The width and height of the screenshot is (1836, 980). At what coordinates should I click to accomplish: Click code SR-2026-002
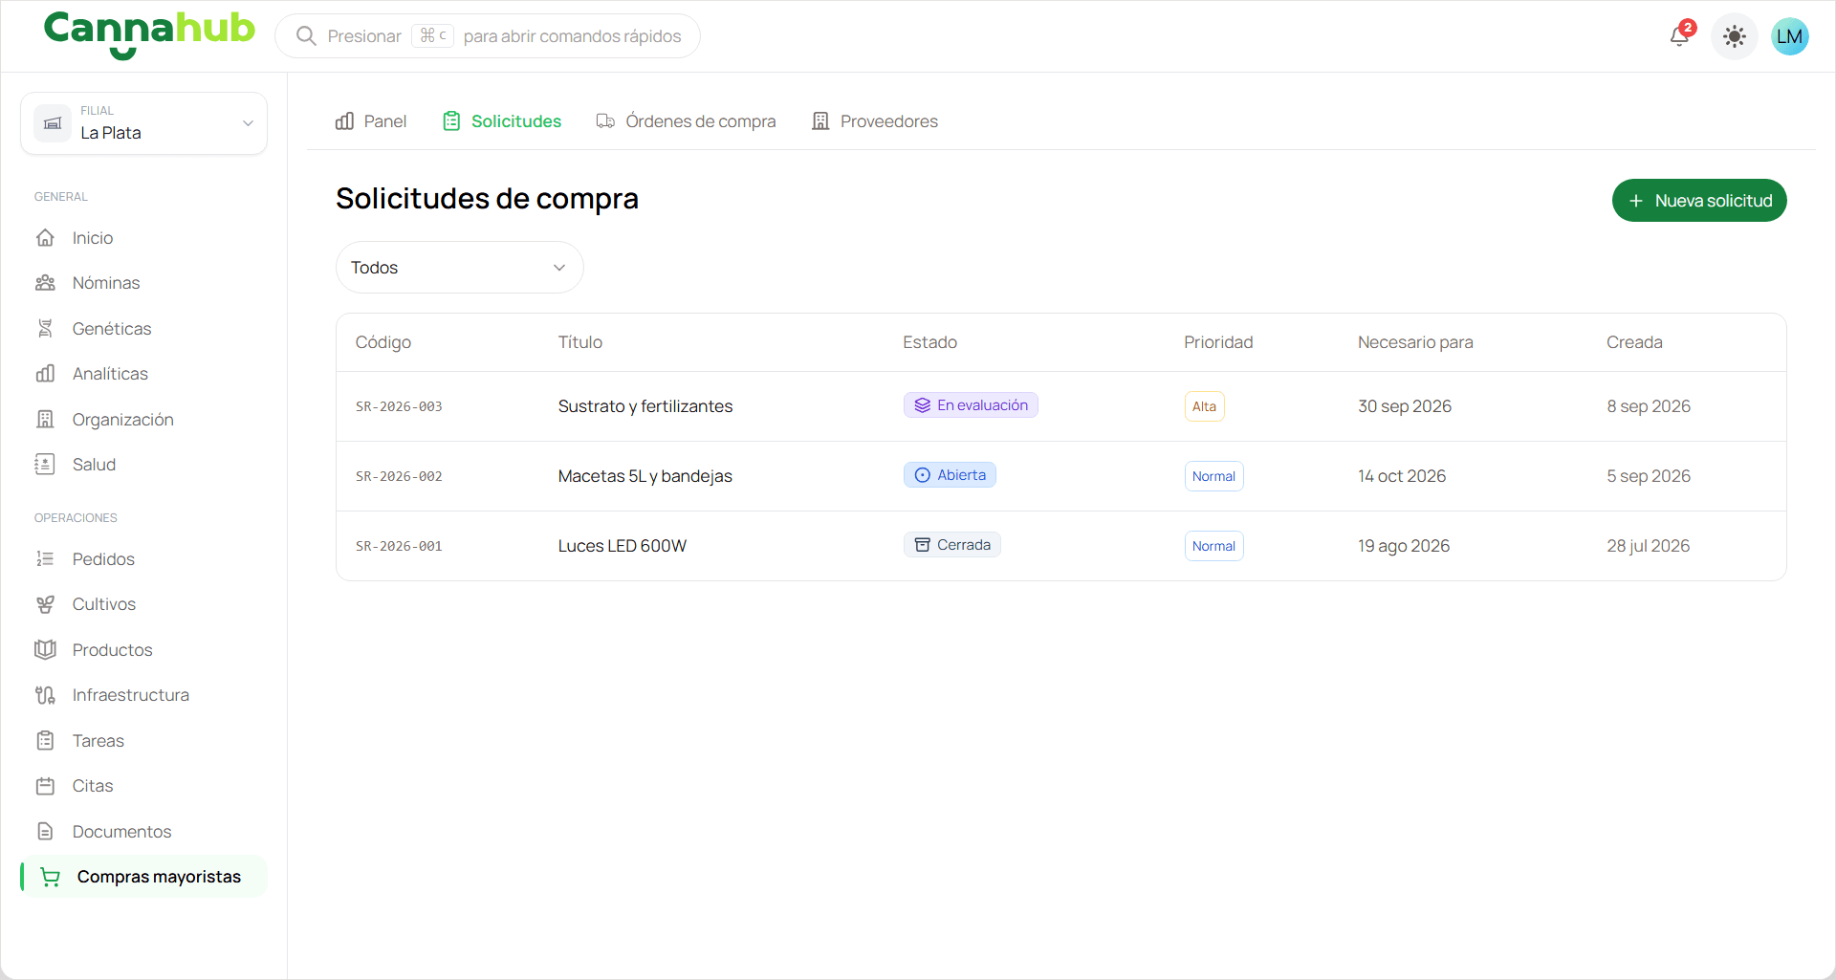pyautogui.click(x=399, y=476)
